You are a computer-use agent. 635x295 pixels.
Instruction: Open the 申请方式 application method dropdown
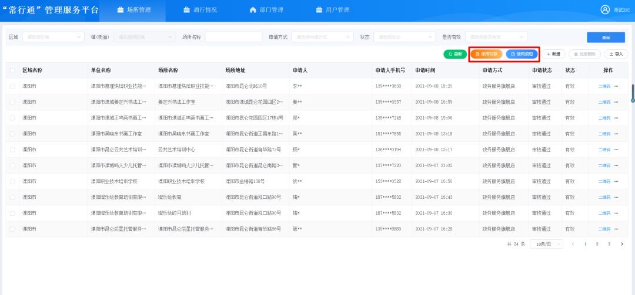coord(323,37)
